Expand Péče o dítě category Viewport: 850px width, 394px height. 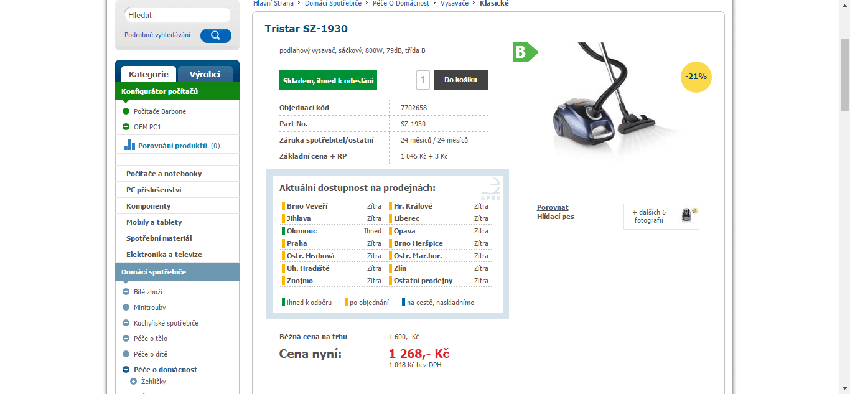[126, 354]
